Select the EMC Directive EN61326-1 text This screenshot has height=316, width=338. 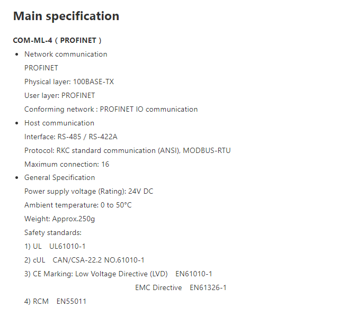coord(181,288)
